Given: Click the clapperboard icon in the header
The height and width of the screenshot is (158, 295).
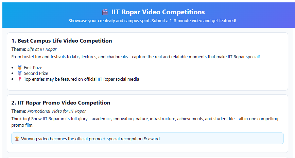Looking at the screenshot, I should 105,12.
